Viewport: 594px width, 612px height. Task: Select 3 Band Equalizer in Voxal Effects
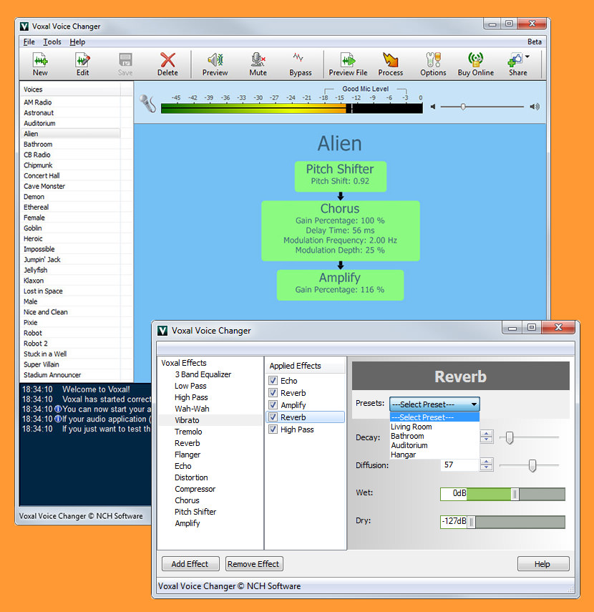point(203,374)
